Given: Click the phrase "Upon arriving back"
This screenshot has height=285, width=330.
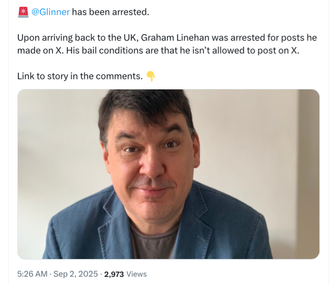Looking at the screenshot, I should point(56,38).
